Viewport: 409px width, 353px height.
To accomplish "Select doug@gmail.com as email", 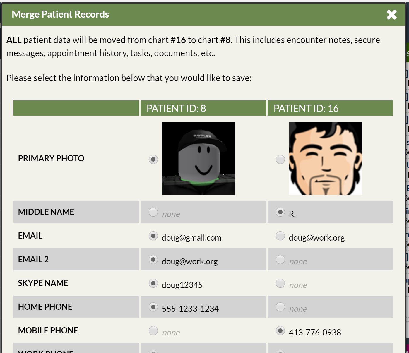I will tap(153, 236).
